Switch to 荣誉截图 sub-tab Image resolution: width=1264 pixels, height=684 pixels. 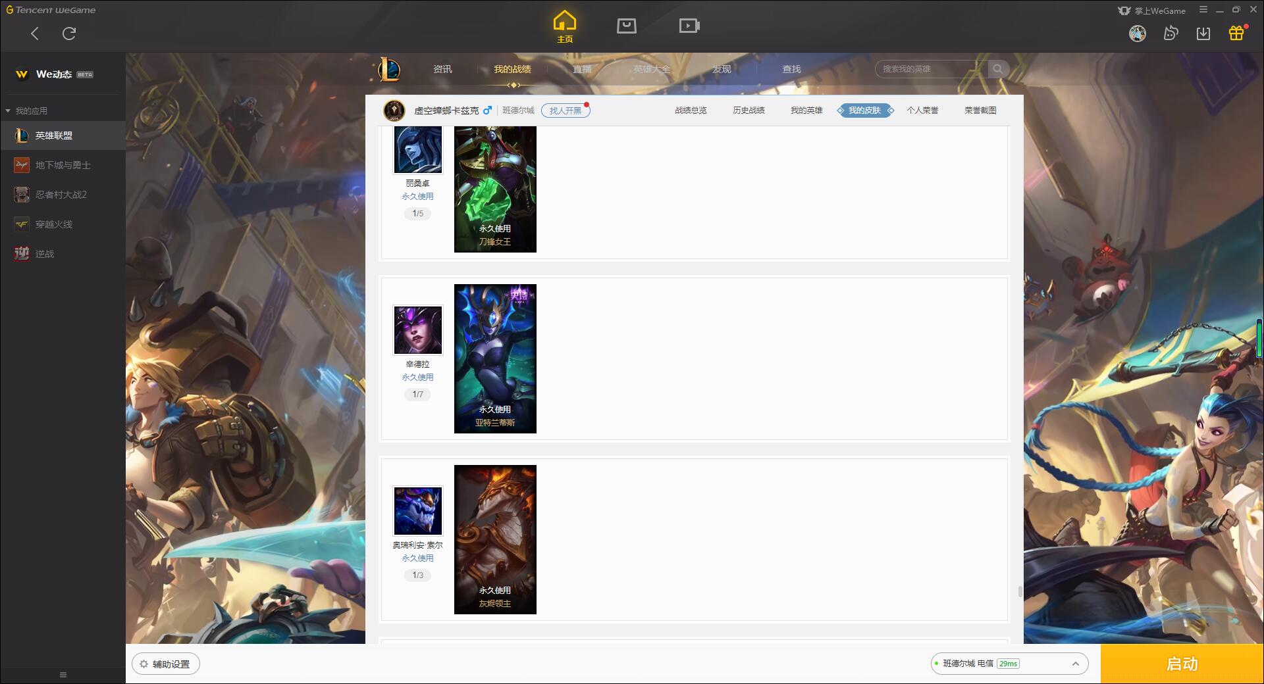tap(980, 110)
